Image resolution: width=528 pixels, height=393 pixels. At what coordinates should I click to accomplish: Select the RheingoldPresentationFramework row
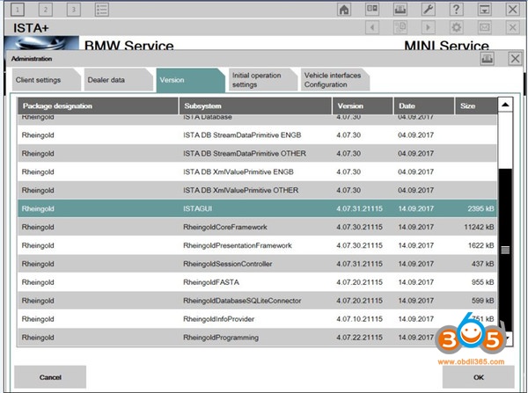click(257, 245)
